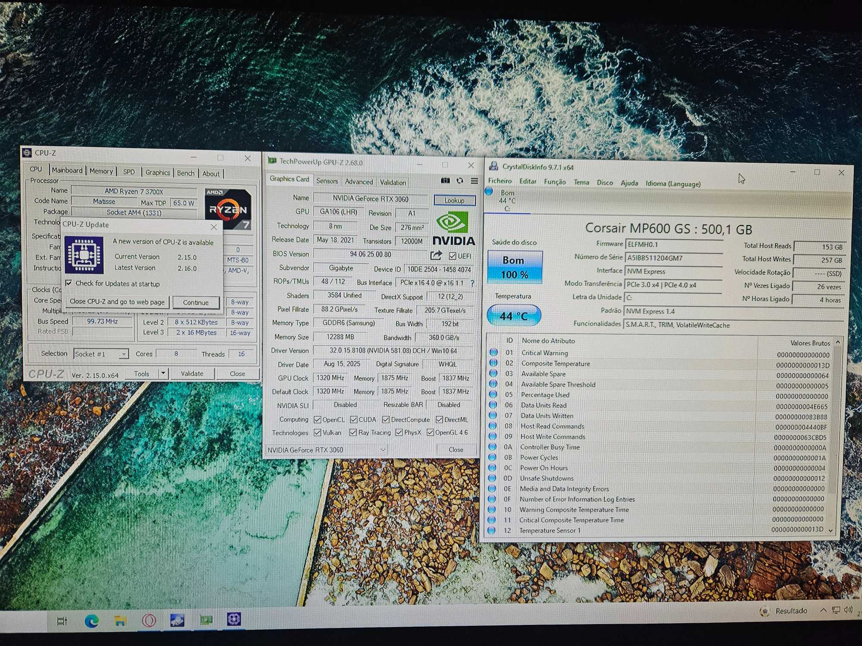This screenshot has height=646, width=862.
Task: Switch to the Memory tab in CPU-Z
Action: point(101,171)
